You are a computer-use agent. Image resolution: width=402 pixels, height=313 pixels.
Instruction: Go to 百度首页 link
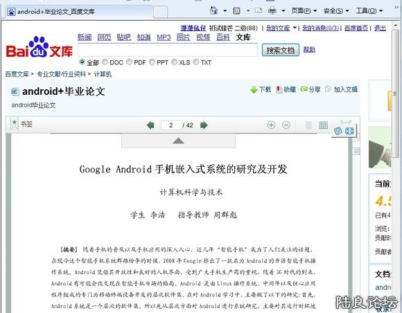(356, 28)
